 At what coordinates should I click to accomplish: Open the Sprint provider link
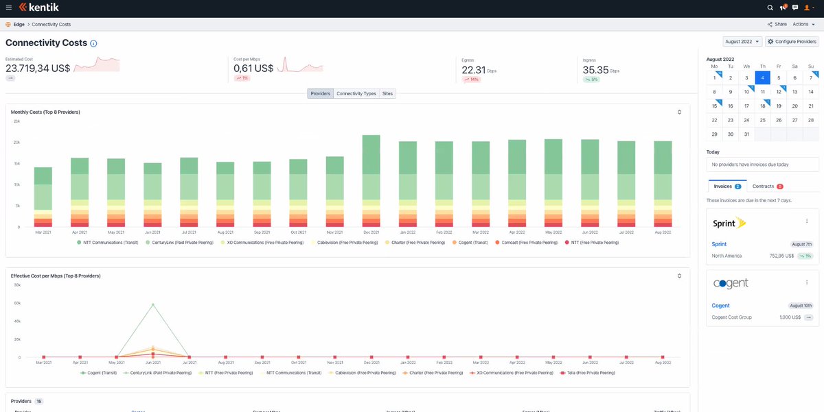point(719,244)
